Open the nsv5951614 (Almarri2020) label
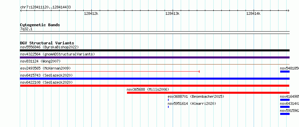The width and height of the screenshot is (299, 127). pyautogui.click(x=192, y=103)
